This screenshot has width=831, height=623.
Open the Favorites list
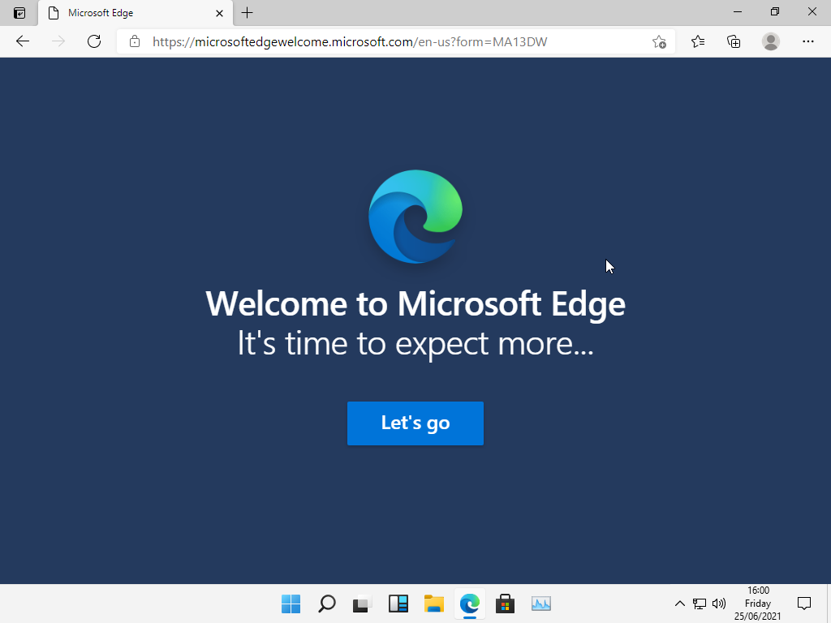click(x=698, y=41)
